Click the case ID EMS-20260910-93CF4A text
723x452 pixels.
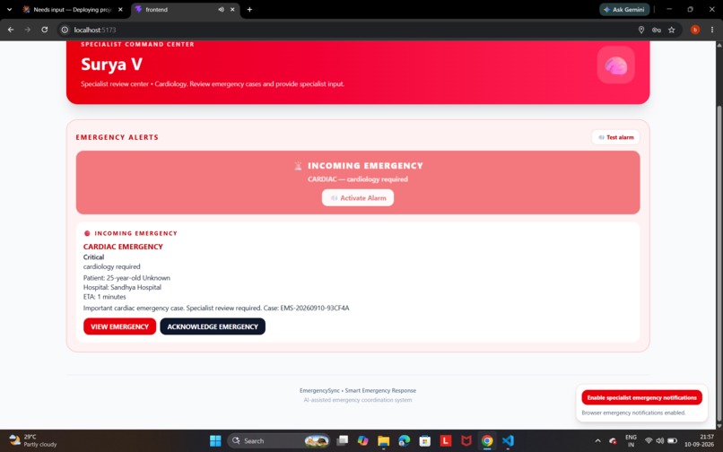point(315,308)
